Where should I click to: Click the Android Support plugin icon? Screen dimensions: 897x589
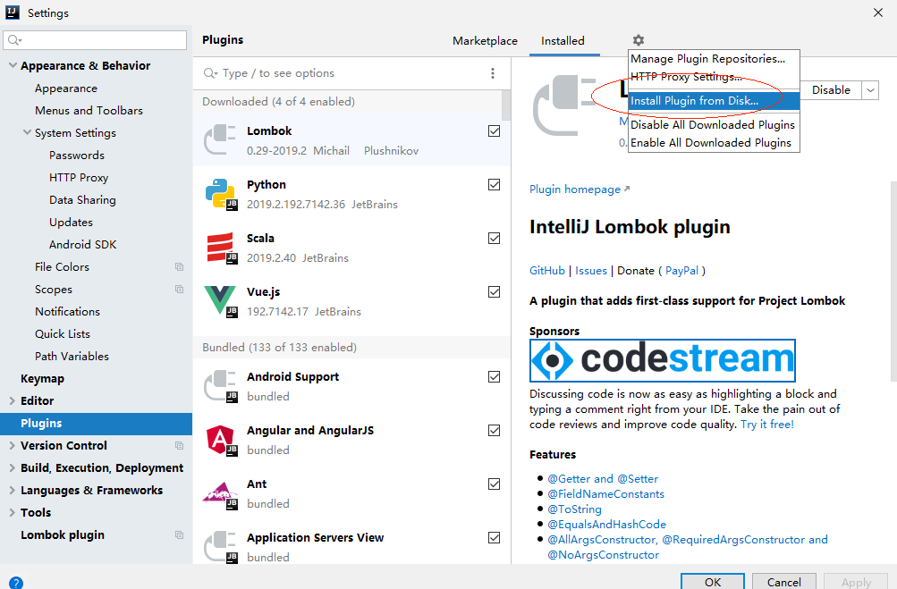pos(220,386)
